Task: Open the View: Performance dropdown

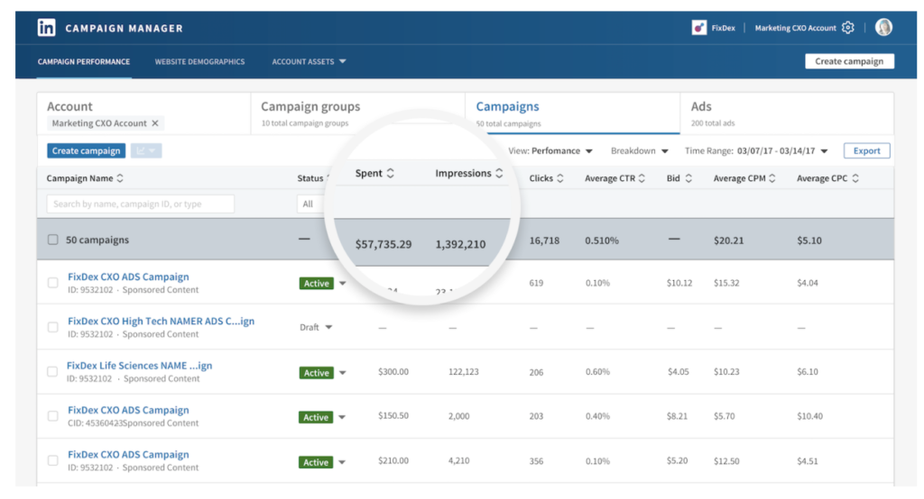Action: point(550,150)
